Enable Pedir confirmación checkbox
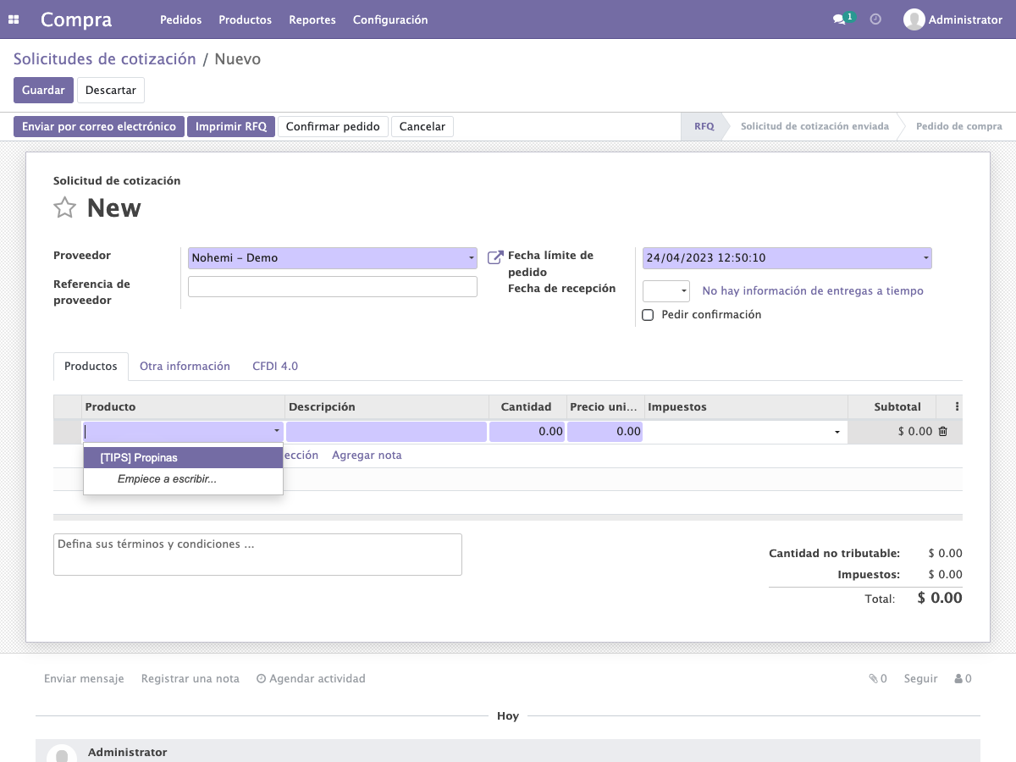Screen dimensions: 1016x762 pyautogui.click(x=649, y=315)
